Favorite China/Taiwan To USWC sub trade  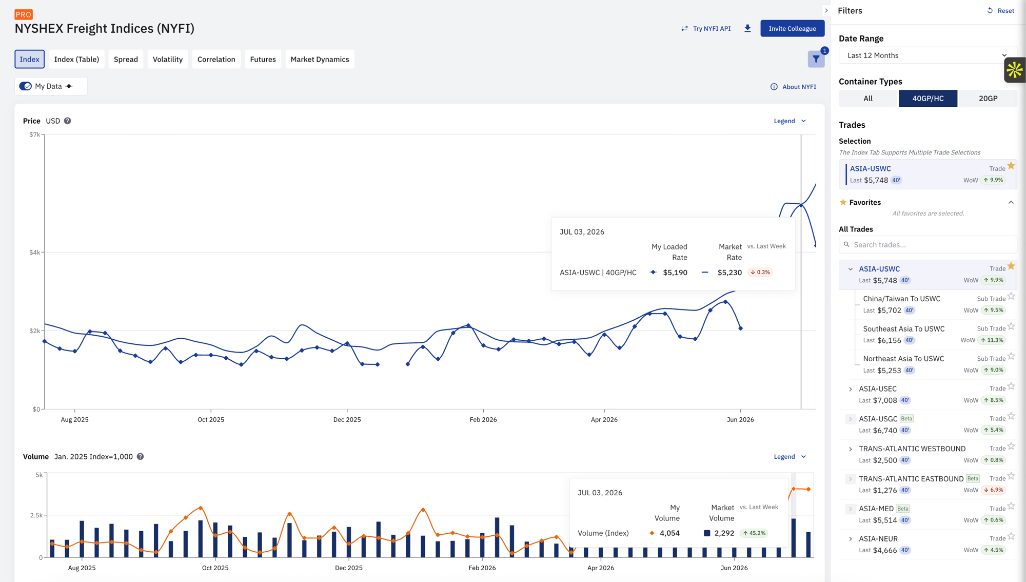[1011, 296]
